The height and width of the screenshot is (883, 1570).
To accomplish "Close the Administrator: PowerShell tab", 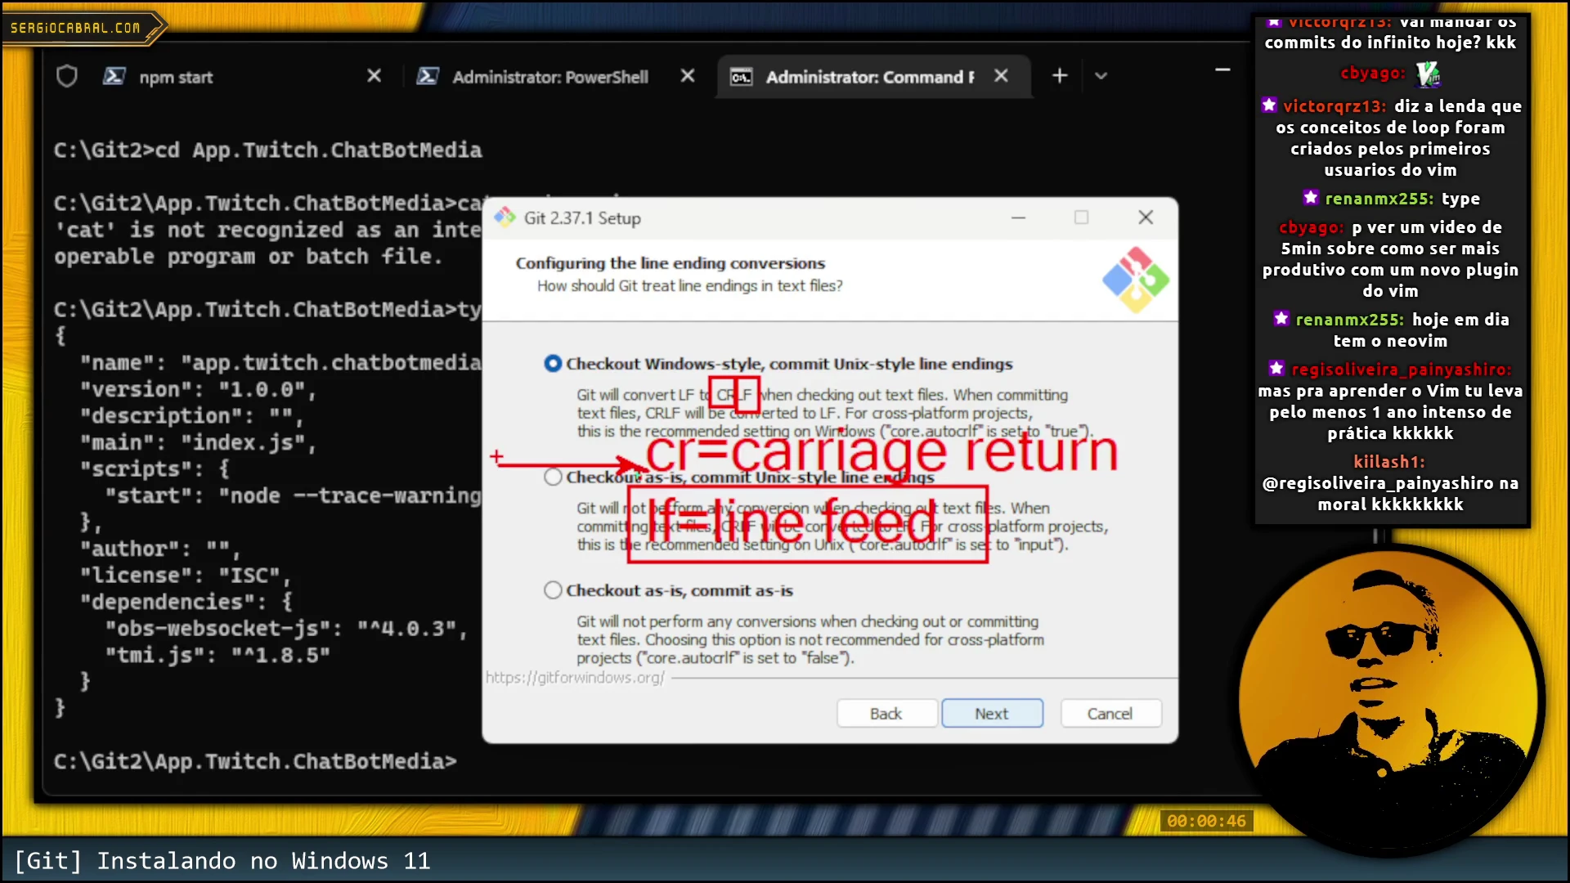I will pyautogui.click(x=688, y=76).
